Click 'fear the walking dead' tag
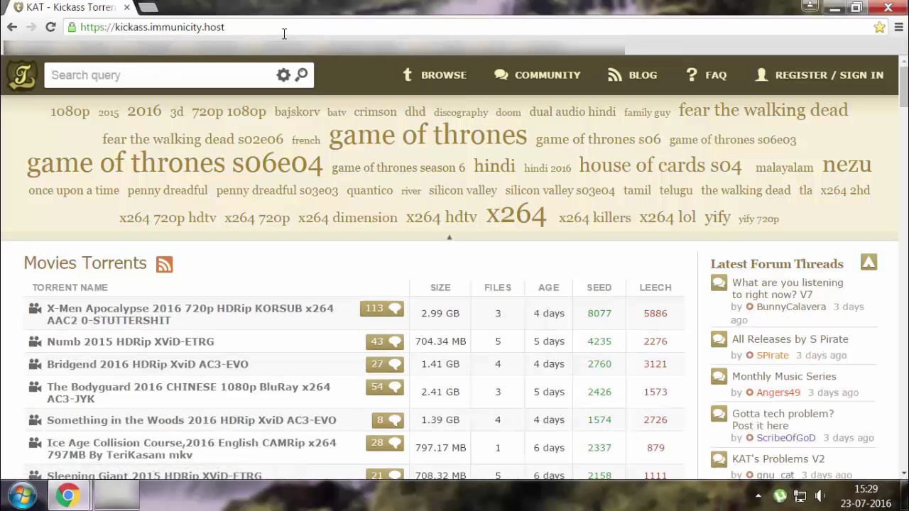The height and width of the screenshot is (511, 909). point(763,110)
